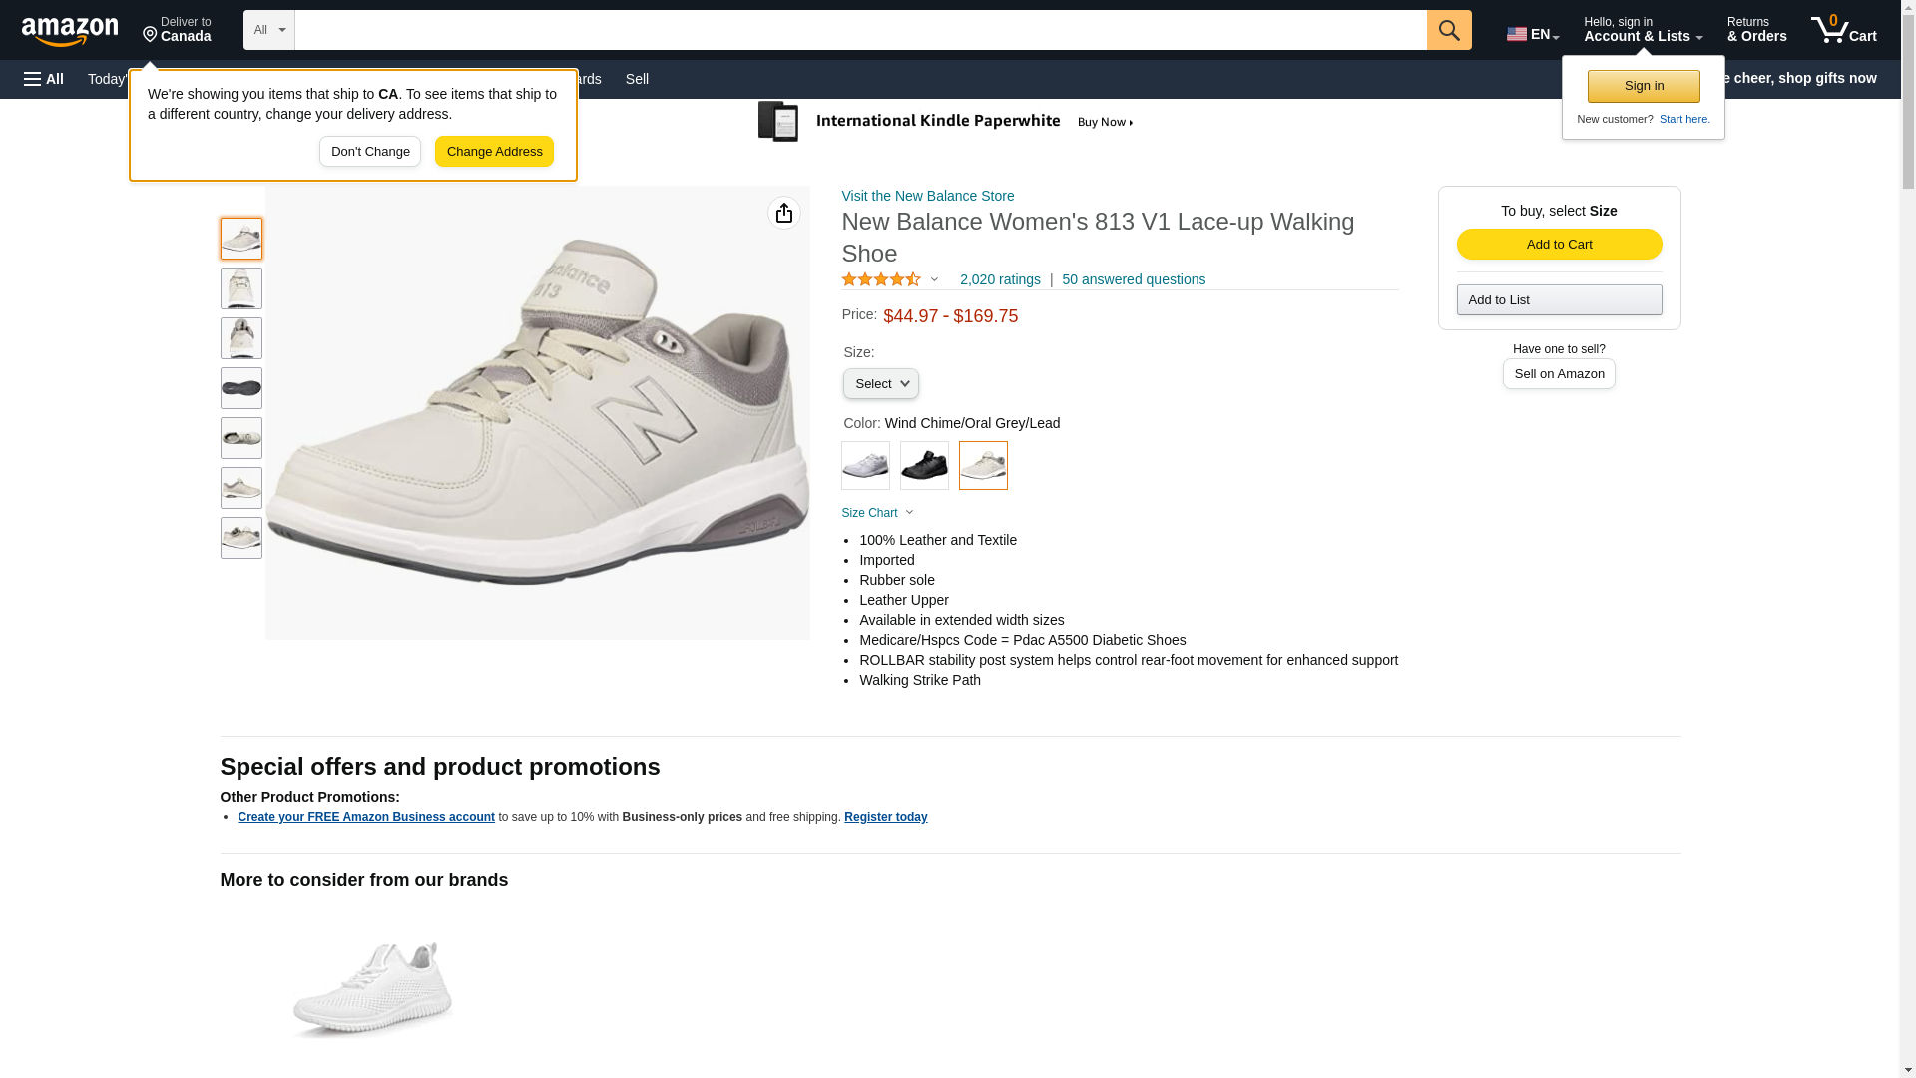Open the All hamburger menu

(44, 79)
